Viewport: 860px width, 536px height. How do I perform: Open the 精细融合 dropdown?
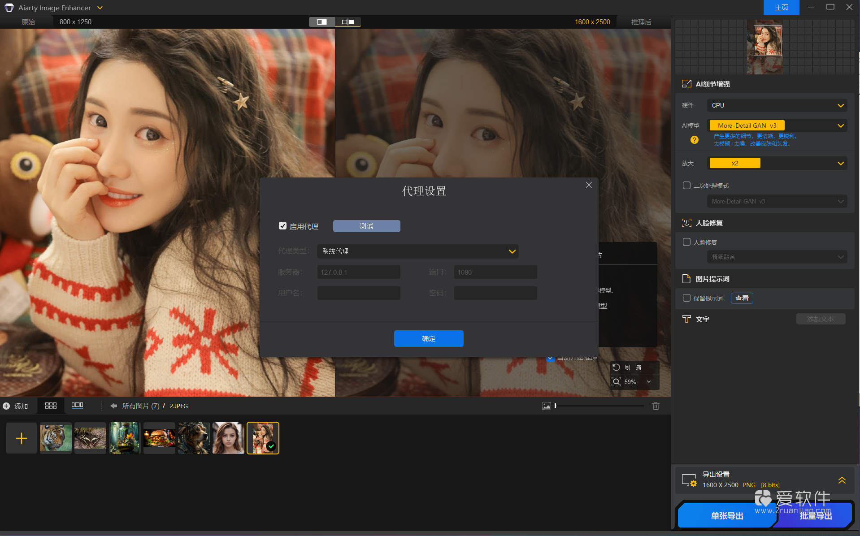[777, 257]
